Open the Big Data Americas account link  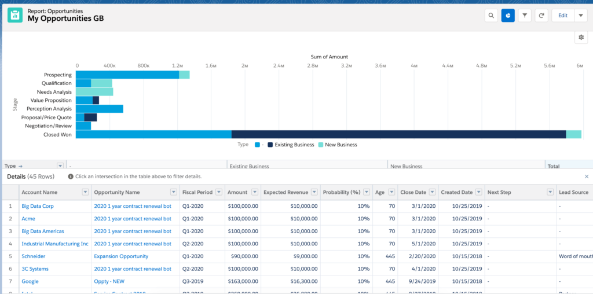tap(43, 231)
